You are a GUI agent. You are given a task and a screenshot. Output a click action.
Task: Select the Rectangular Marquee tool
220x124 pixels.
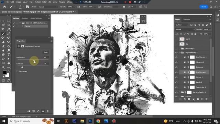click(9, 21)
